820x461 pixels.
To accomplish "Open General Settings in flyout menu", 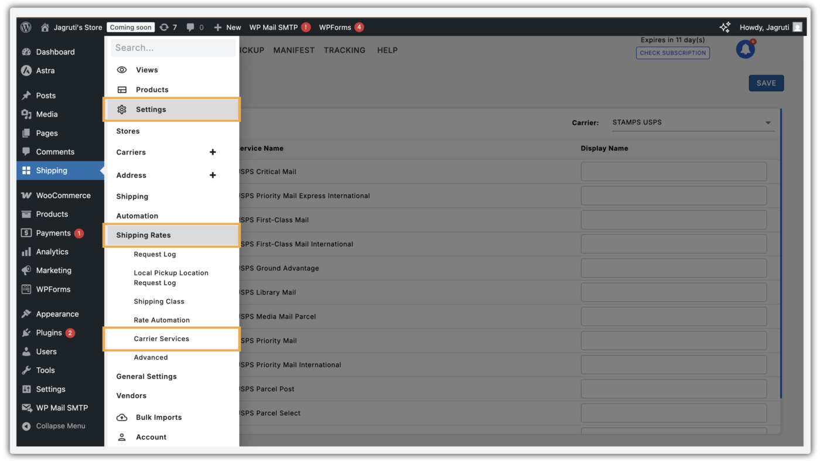I will coord(146,377).
